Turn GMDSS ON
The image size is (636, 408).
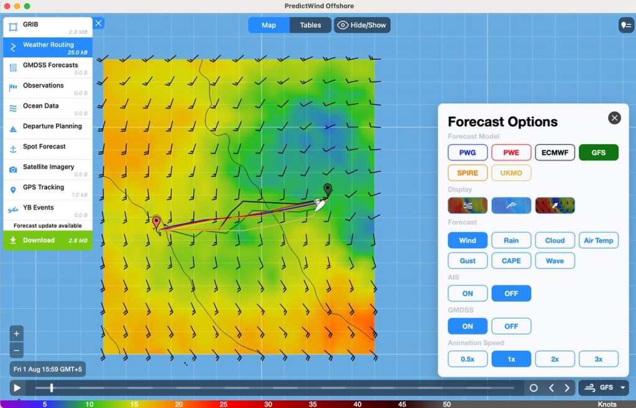coord(467,326)
